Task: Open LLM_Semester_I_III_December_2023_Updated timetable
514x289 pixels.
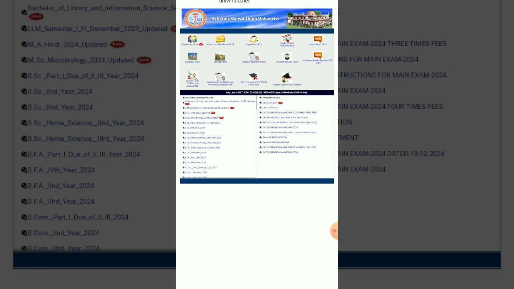Action: click(x=206, y=108)
